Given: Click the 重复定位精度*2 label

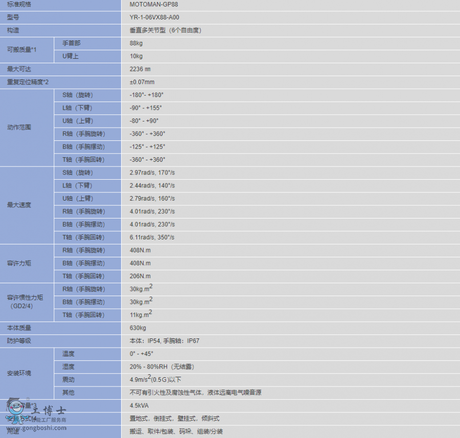Looking at the screenshot, I should tap(28, 82).
